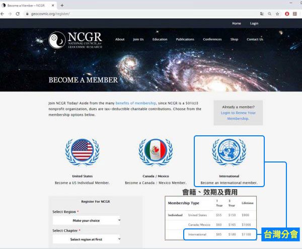Click 'Become a US Individual Member.' text
302x249 pixels.
click(x=82, y=183)
